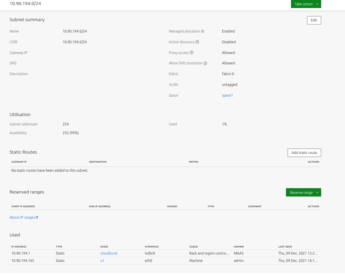Viewport: 345px width, 275px height.
Task: Click the Edit subnet summary button
Action: pos(314,20)
